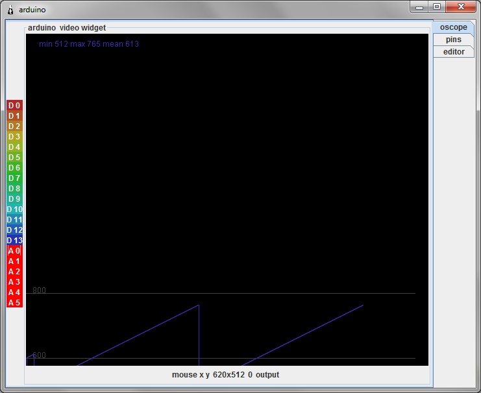
Task: Click the arduino video widget title
Action: tap(67, 28)
